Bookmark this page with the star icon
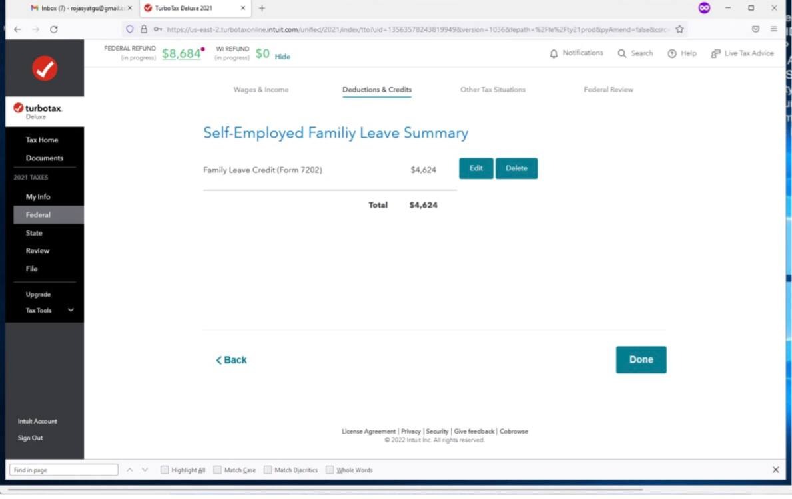This screenshot has height=499, width=792. coord(679,29)
